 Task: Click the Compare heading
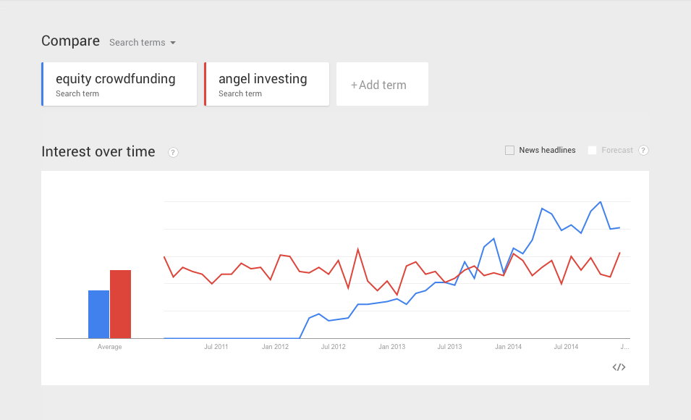click(x=70, y=41)
